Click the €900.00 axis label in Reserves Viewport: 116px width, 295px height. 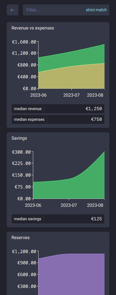(x=27, y=263)
